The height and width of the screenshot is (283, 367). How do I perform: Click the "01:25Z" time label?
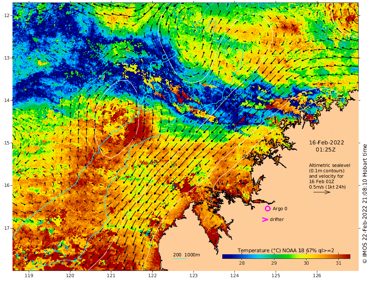pos(326,150)
